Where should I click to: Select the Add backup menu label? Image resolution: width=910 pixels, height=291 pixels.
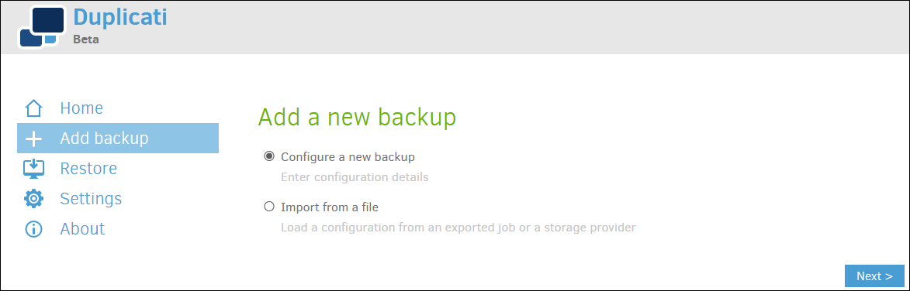(x=105, y=139)
